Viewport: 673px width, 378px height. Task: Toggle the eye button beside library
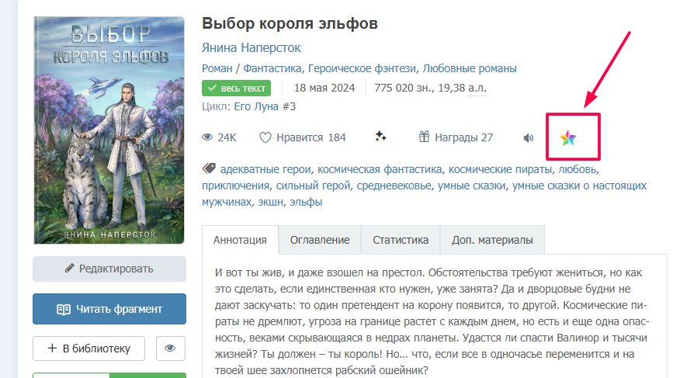(x=171, y=349)
